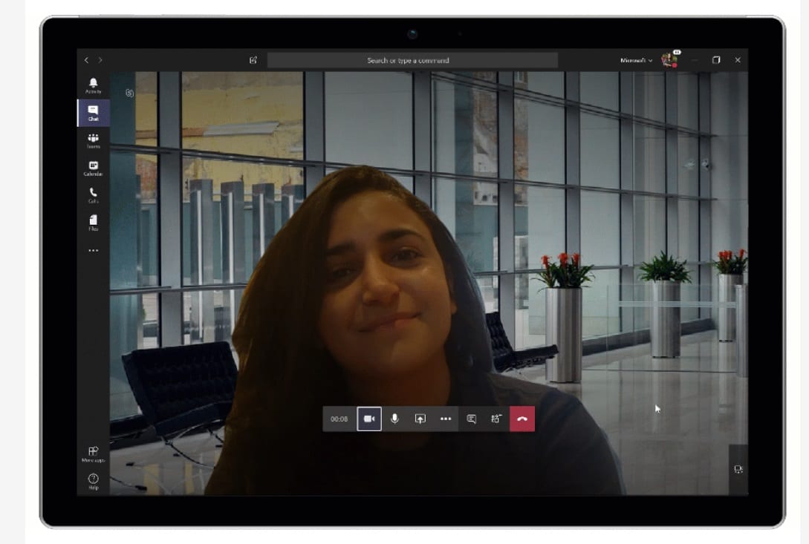The width and height of the screenshot is (809, 544).
Task: Hang up the call
Action: click(x=524, y=419)
